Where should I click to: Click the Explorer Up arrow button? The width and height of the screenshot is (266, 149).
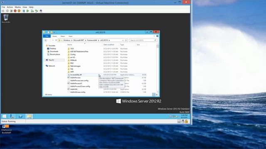(x=56, y=41)
